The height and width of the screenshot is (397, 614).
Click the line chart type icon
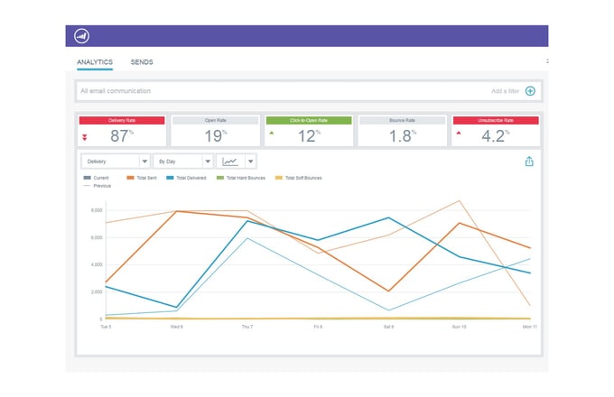coord(231,162)
